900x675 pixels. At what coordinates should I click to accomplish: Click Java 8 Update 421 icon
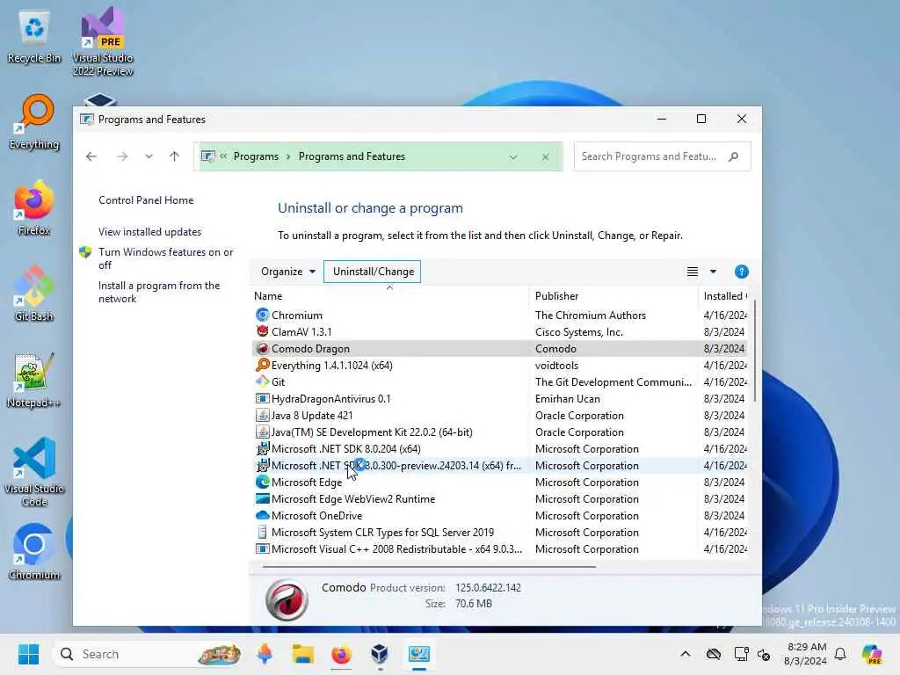(x=262, y=415)
